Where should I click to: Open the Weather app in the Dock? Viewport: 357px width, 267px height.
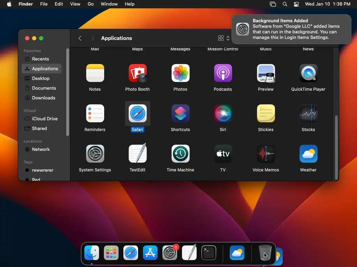[x=237, y=253]
